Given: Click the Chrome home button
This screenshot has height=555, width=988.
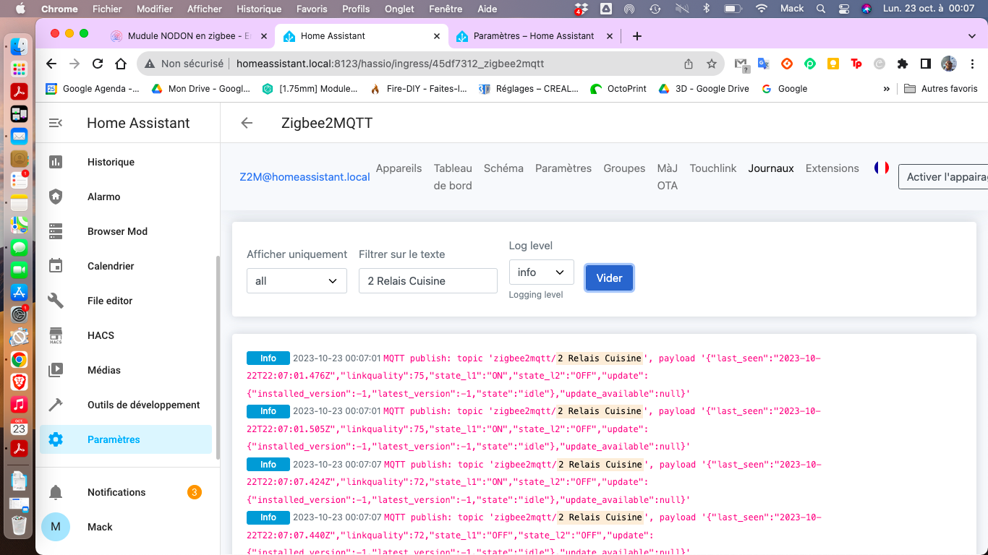Looking at the screenshot, I should pyautogui.click(x=121, y=64).
